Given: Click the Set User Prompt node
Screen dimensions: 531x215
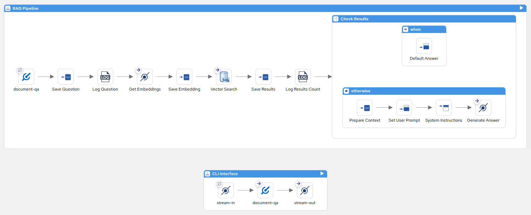Looking at the screenshot, I should point(404,108).
